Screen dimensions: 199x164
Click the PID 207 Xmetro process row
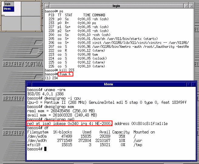[119, 47]
